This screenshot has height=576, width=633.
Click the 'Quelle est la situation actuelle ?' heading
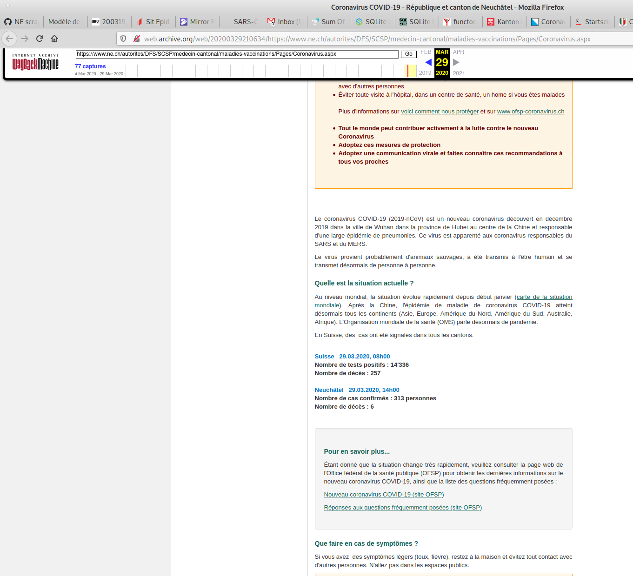coord(364,283)
